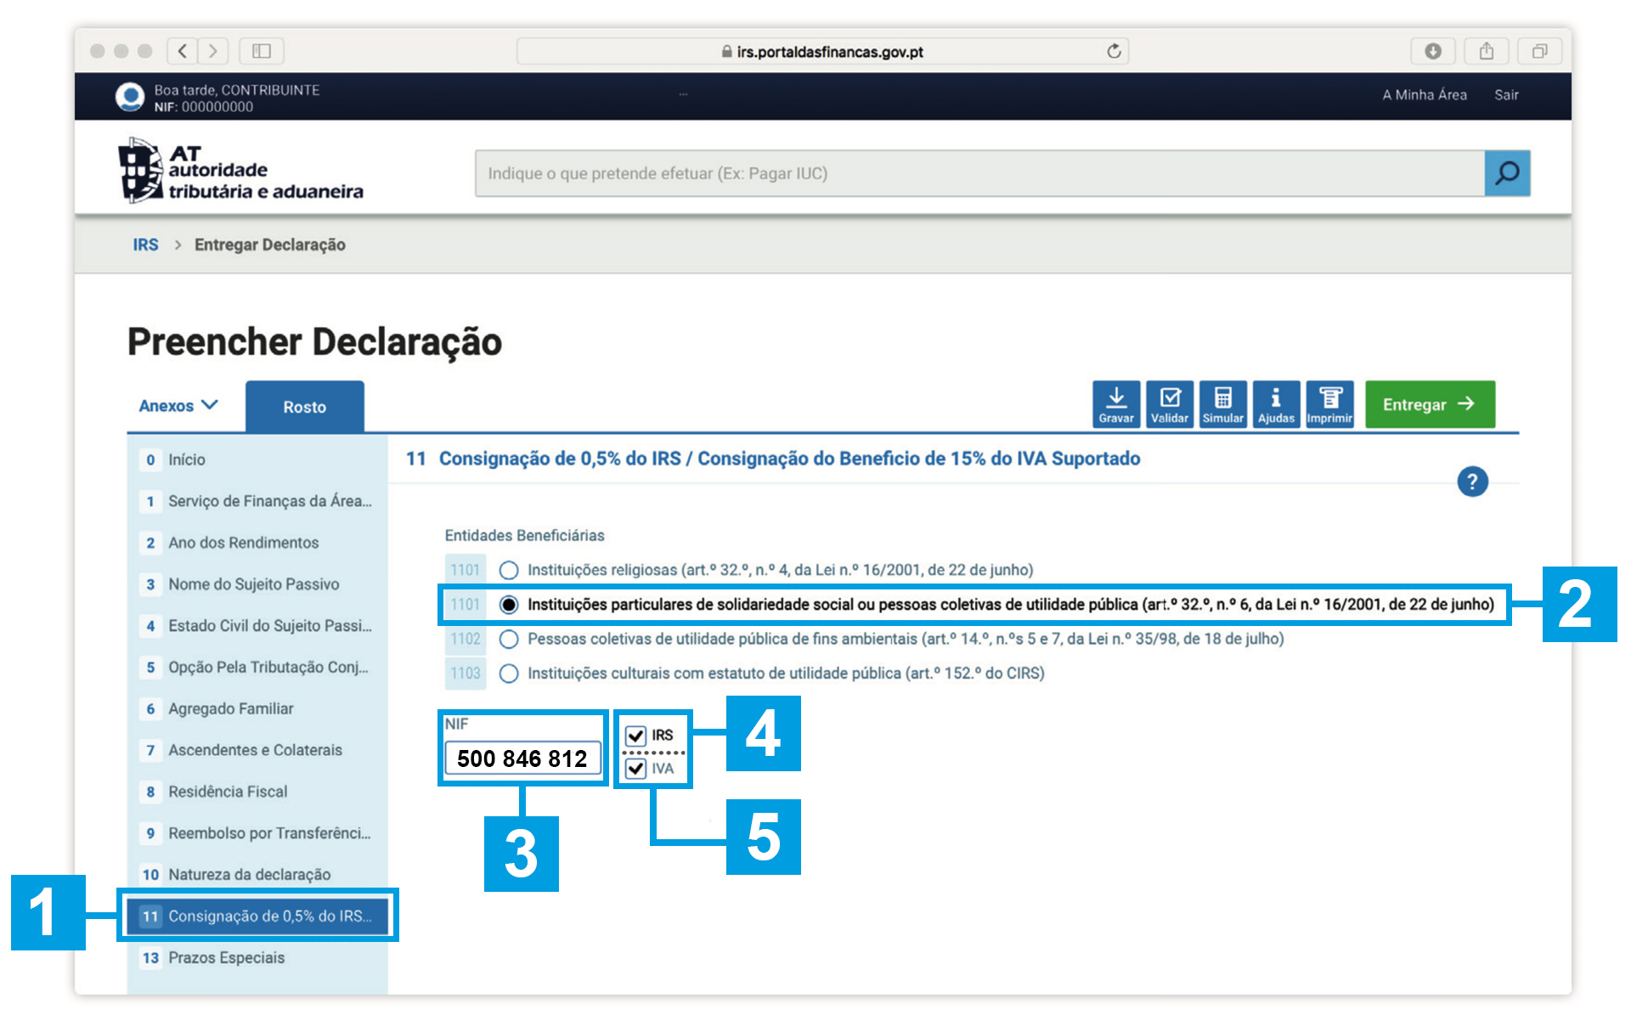The image size is (1631, 1015).
Task: Expand the Anexos dropdown
Action: click(178, 406)
